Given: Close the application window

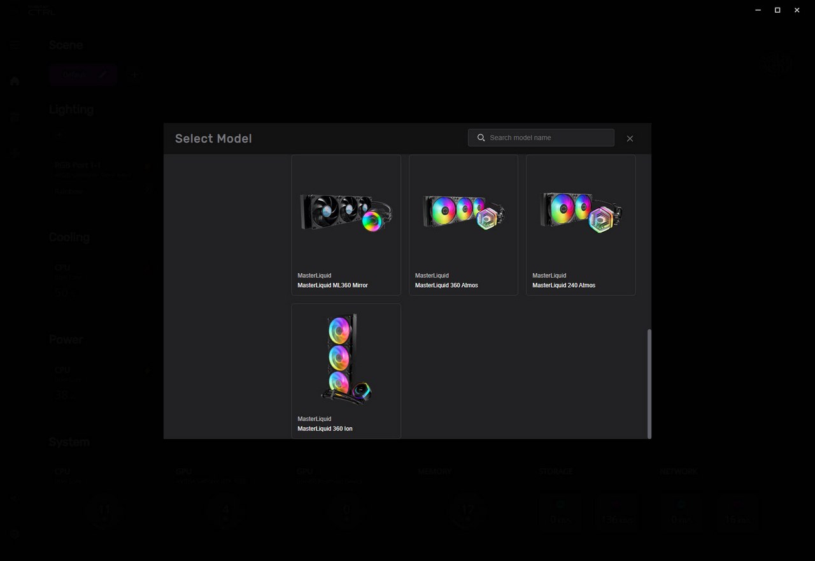Looking at the screenshot, I should click(x=797, y=10).
